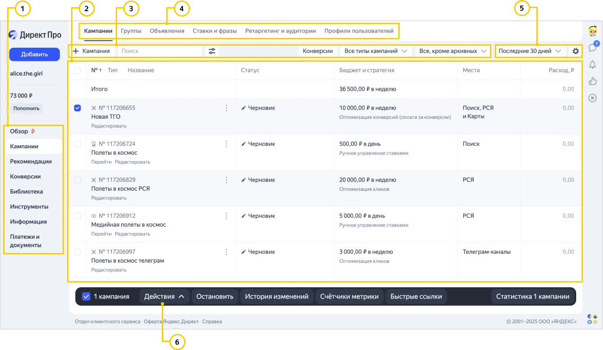Click the plus Кампания button
The height and width of the screenshot is (350, 603).
92,51
